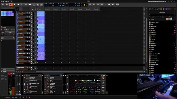The image size is (177, 99).
Task: Toggle the Active switch in the inspector
Action: point(2,27)
